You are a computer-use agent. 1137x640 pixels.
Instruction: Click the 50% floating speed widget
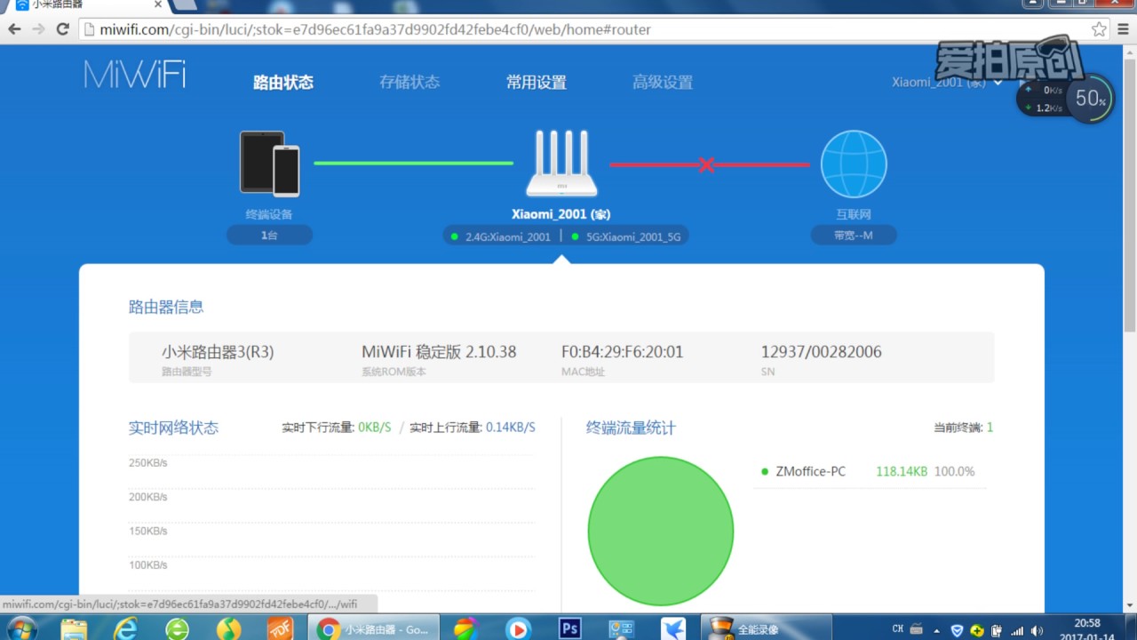(1089, 99)
